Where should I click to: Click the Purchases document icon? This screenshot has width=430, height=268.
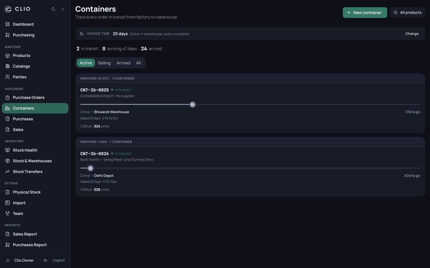[8, 119]
